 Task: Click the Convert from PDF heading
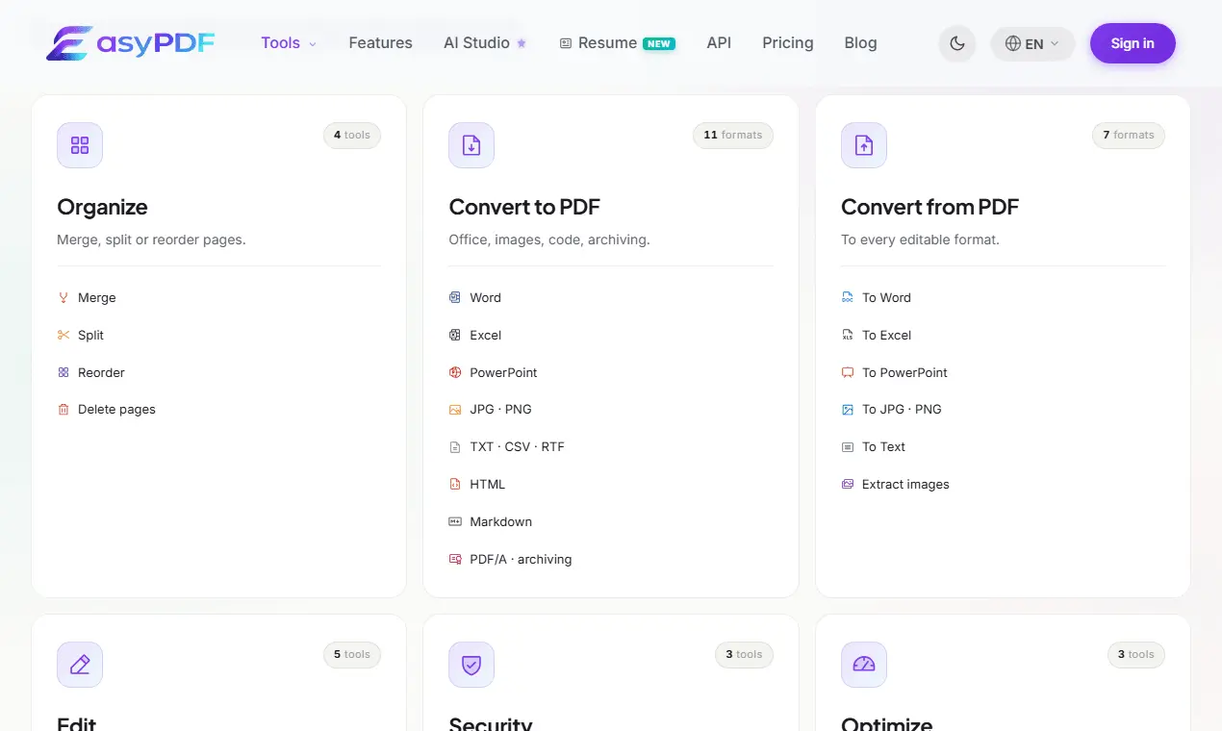pyautogui.click(x=929, y=207)
